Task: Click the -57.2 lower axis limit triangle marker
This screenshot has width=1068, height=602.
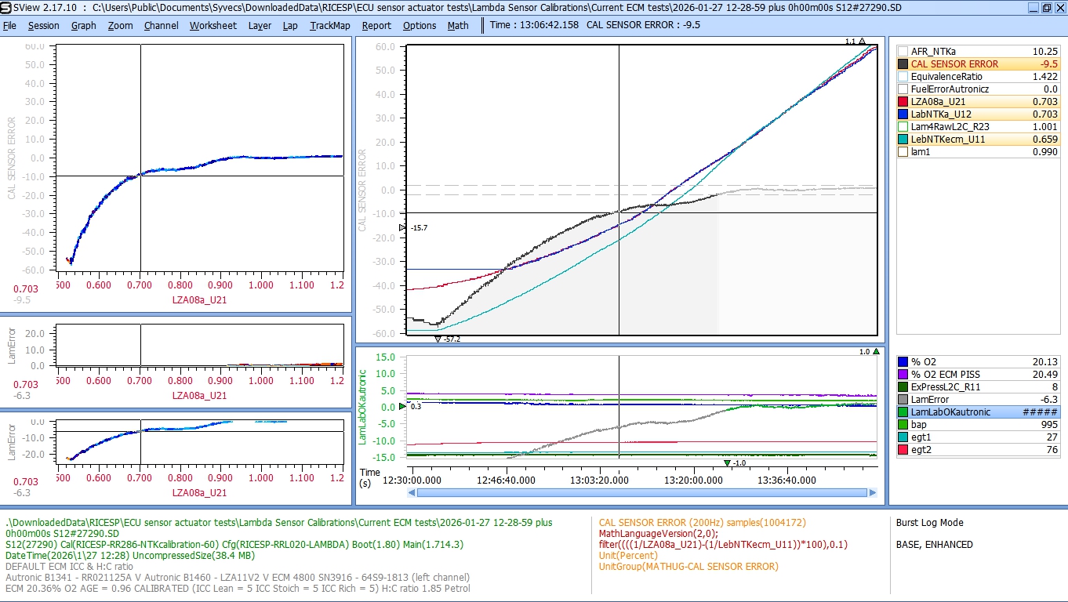Action: tap(438, 339)
